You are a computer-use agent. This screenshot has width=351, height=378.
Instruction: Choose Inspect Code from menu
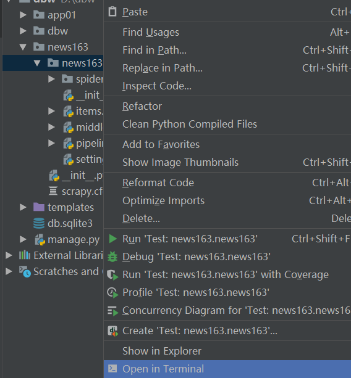point(227,86)
